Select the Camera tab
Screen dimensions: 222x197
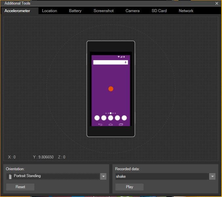(133, 11)
